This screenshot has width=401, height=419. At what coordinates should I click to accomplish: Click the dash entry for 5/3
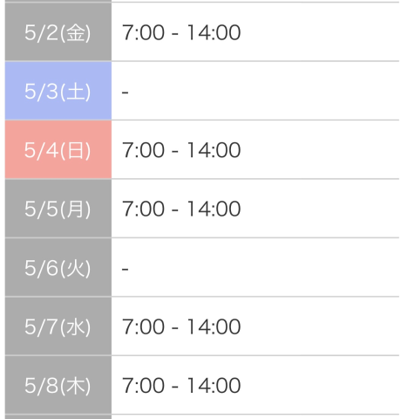(125, 93)
